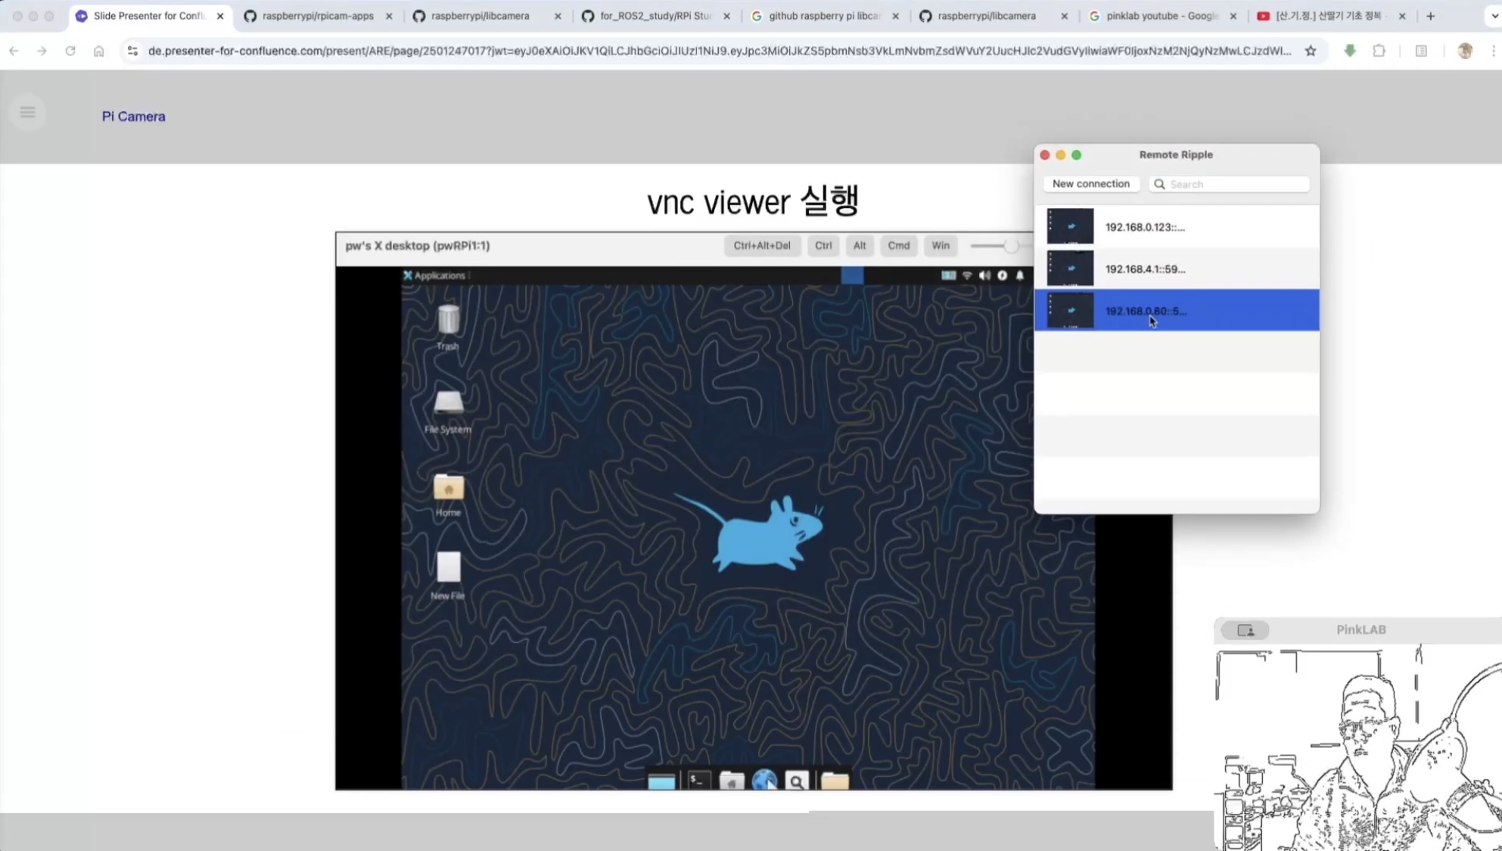Reload the page with the refresh icon
This screenshot has height=851, width=1502.
(x=70, y=51)
